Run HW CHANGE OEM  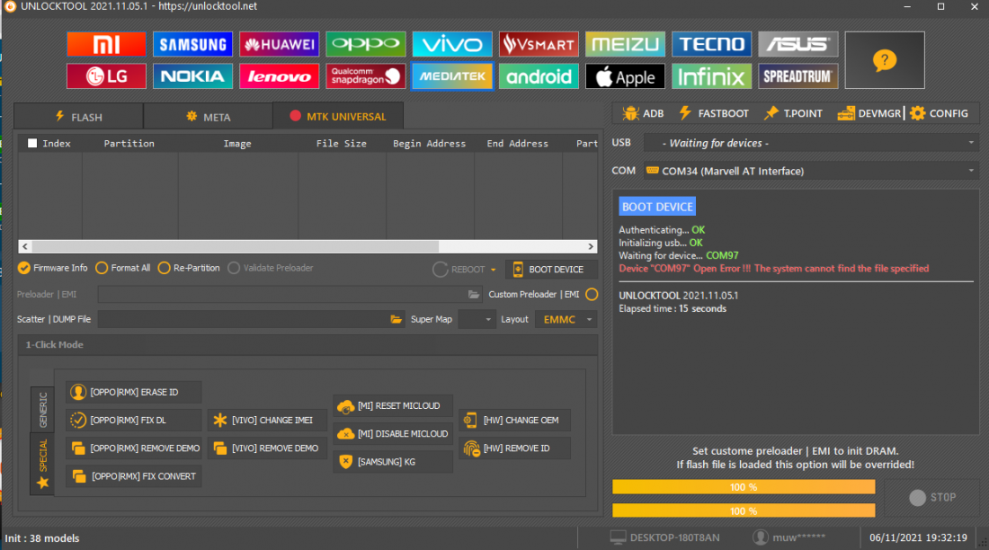coord(514,420)
